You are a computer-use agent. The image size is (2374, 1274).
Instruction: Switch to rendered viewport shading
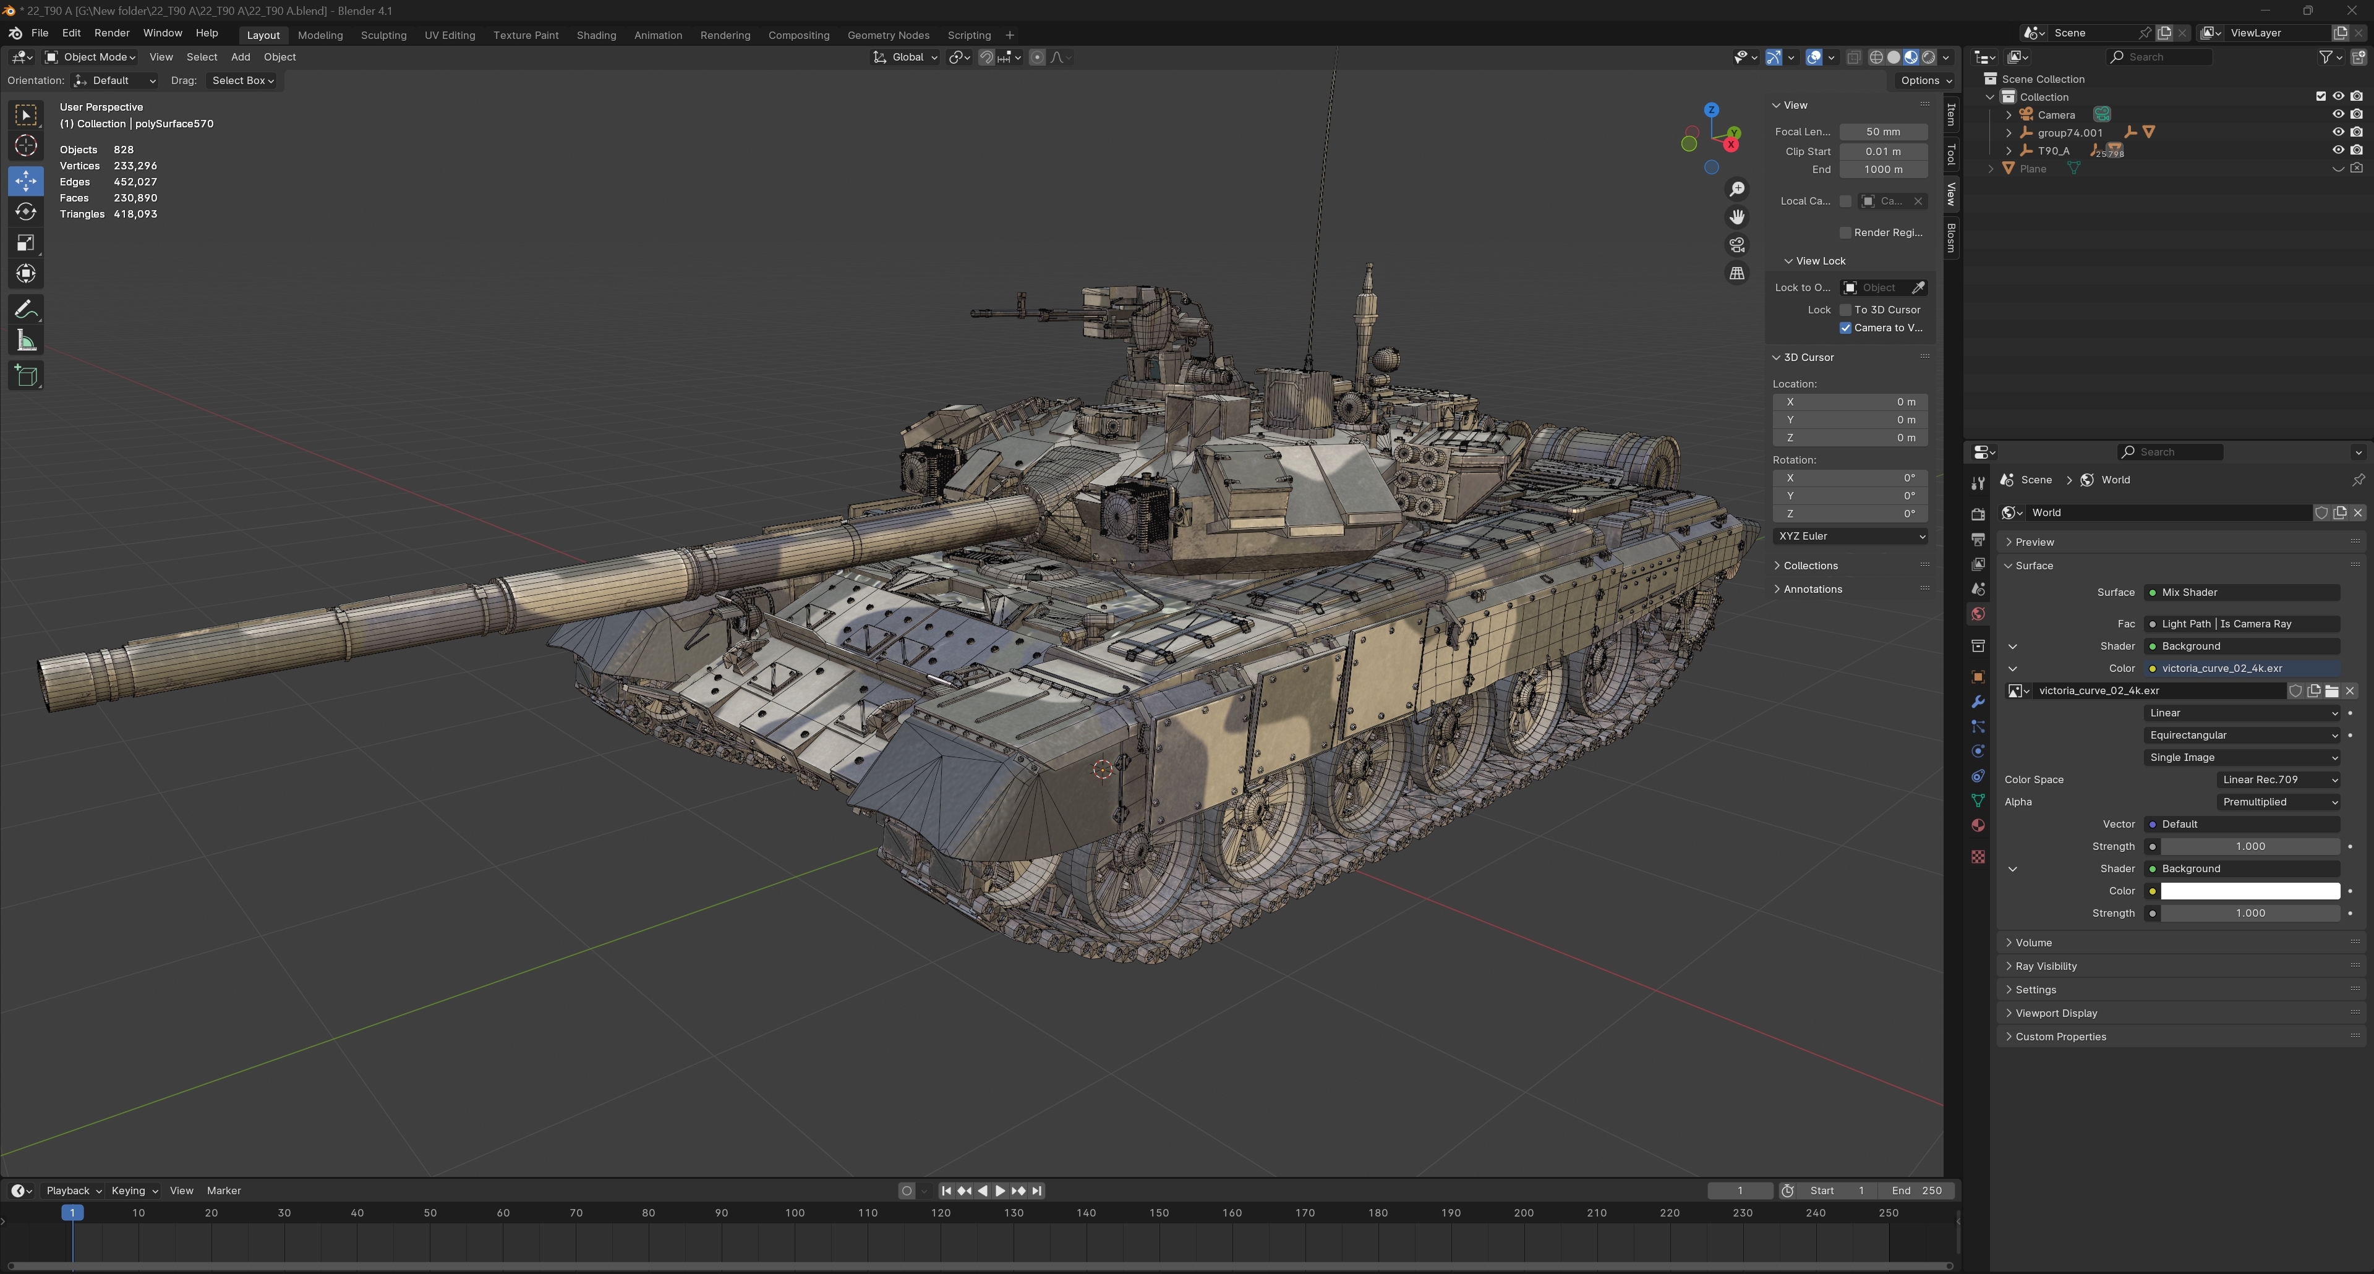click(1928, 57)
